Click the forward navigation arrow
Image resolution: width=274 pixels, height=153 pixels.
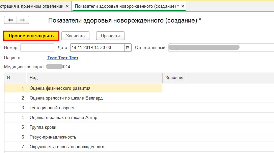pyautogui.click(x=22, y=20)
